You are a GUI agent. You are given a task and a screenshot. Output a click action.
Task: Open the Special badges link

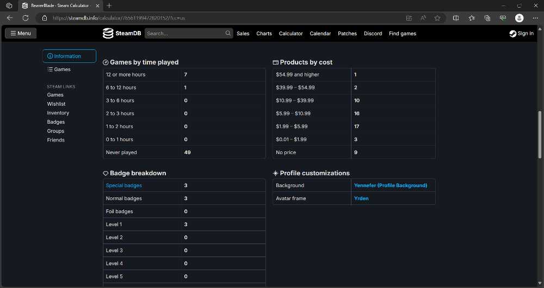124,185
